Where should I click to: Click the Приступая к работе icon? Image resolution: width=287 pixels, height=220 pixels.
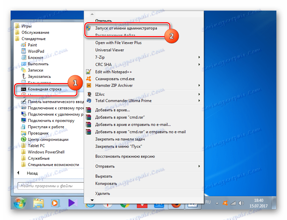[24, 127]
